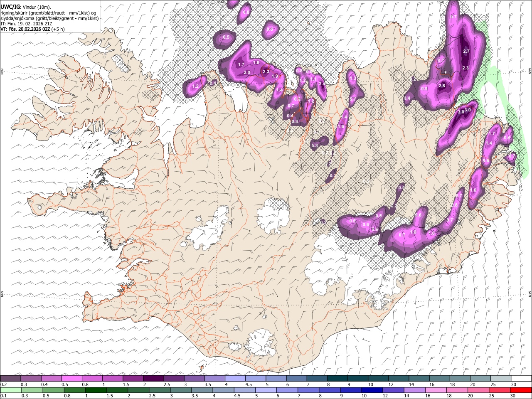Image resolution: width=532 pixels, height=399 pixels.
Task: Click the 0.1 label under the rain legend
Action: (4, 396)
